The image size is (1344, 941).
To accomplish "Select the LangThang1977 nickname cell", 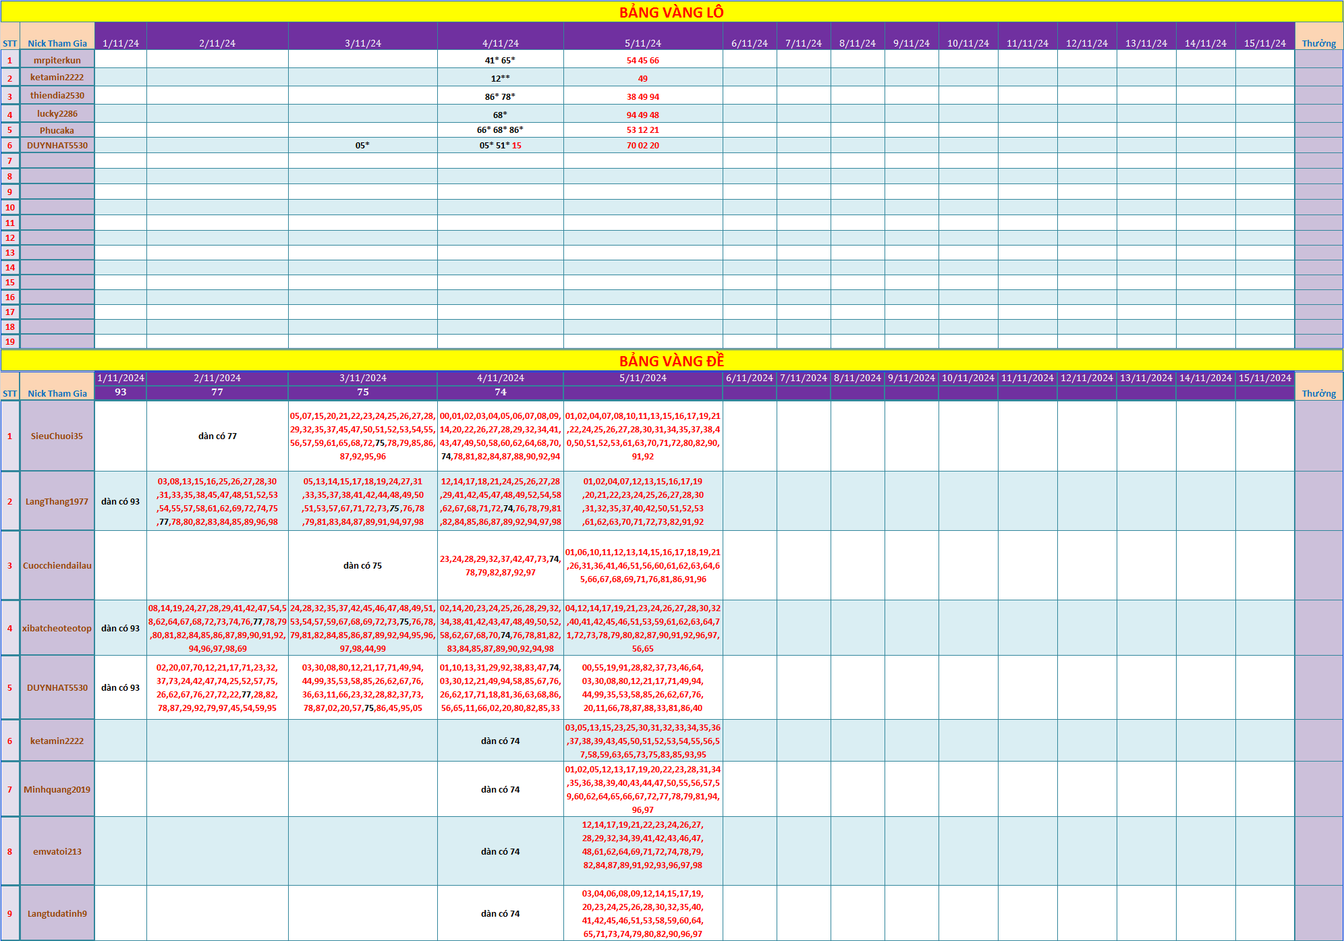I will 57,502.
